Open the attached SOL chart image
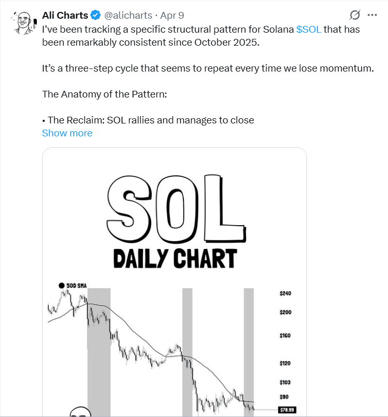Viewport: 388px width, 417px height. tap(175, 280)
